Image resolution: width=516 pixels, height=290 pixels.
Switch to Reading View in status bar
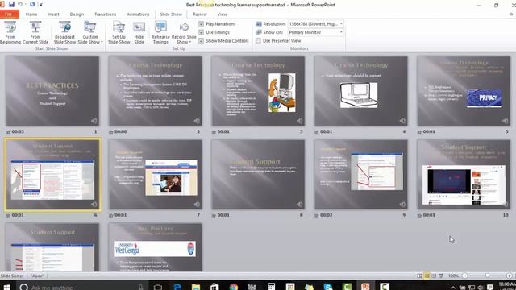[434, 275]
